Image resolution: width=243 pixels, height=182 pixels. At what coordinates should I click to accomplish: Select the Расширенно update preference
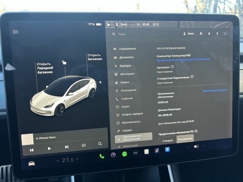coord(185,140)
